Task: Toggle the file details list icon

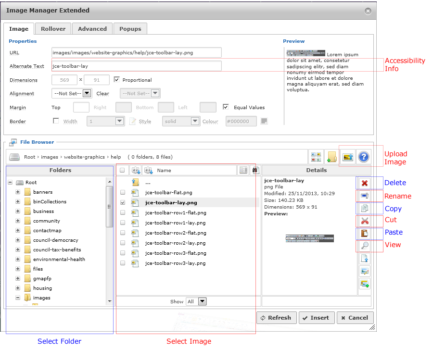Action: click(x=243, y=170)
